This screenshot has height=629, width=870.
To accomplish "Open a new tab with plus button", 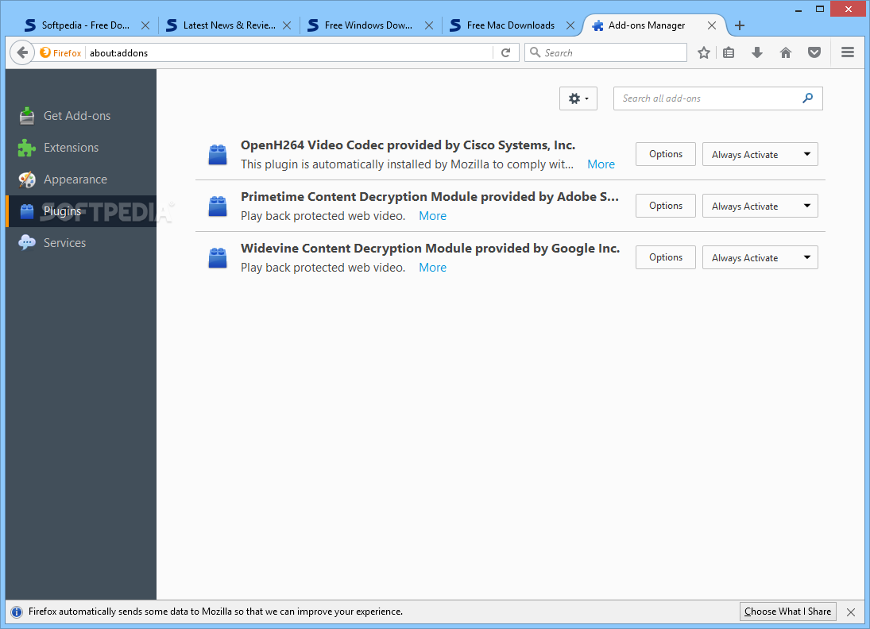I will [x=739, y=25].
